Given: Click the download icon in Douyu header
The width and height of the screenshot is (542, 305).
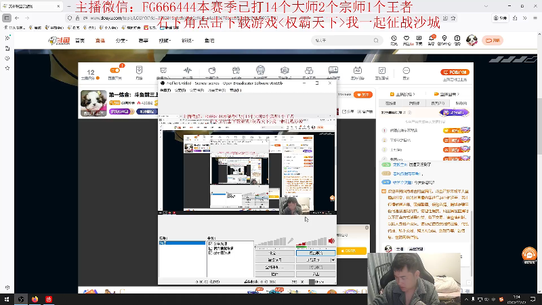Looking at the screenshot, I should pos(419,39).
